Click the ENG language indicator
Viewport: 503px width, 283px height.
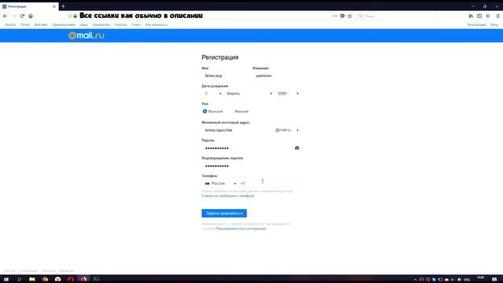tap(467, 280)
